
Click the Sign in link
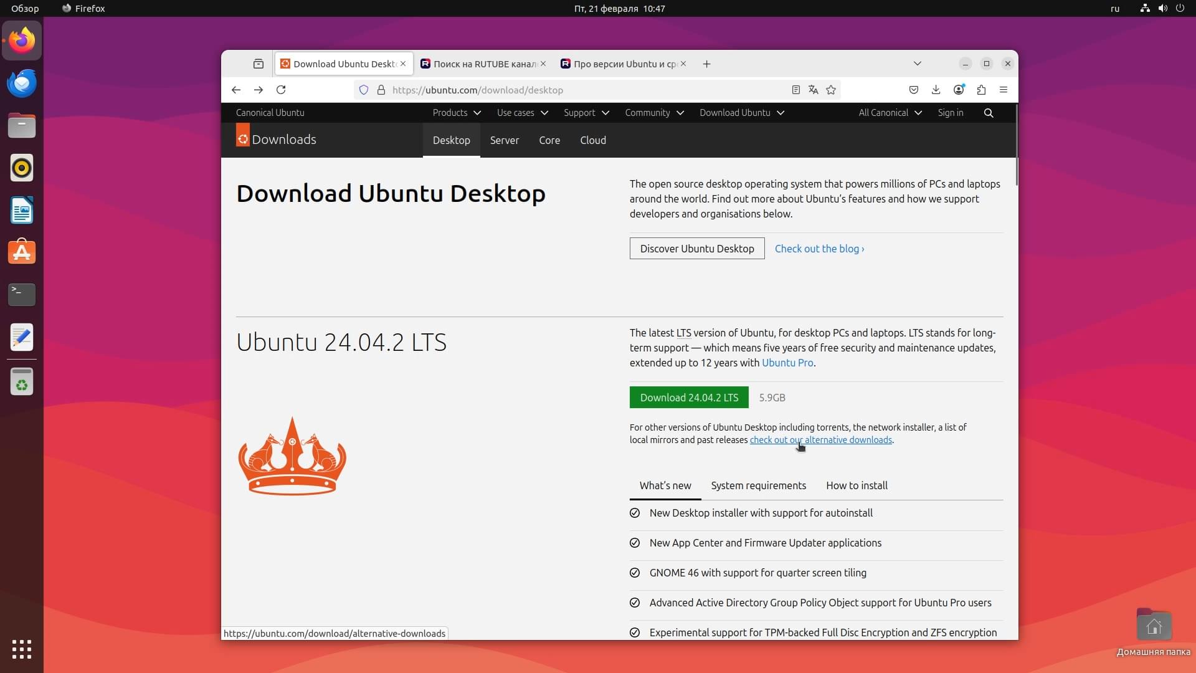tap(951, 113)
